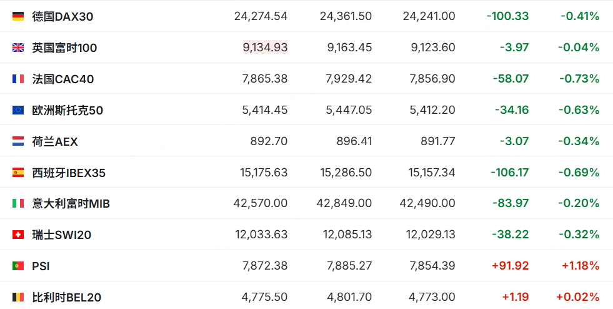Open the 德国DAX30 index link
Screen dimensions: 613x309
(62, 17)
